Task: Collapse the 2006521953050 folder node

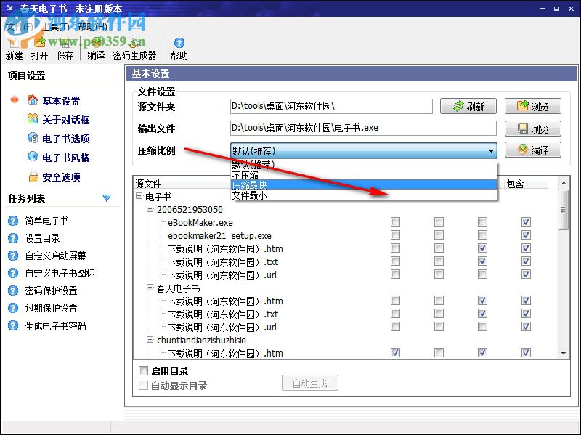Action: [150, 209]
